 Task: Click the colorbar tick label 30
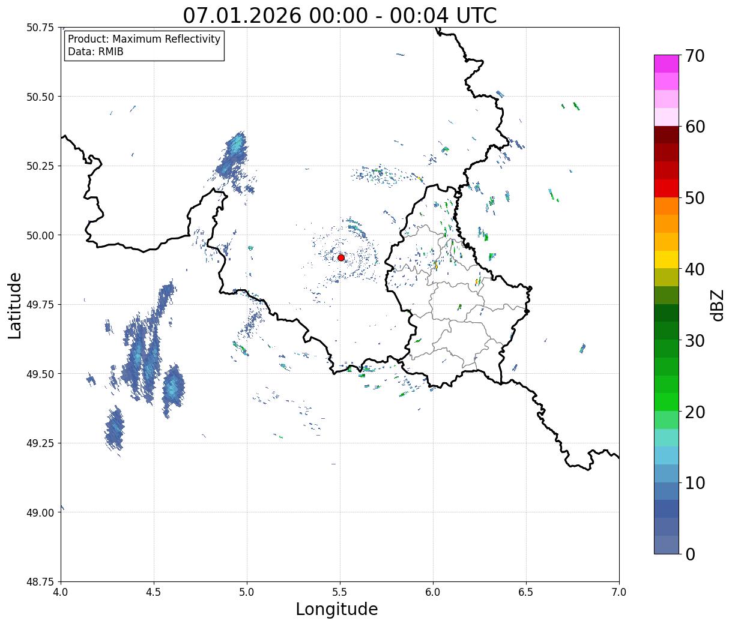click(695, 341)
